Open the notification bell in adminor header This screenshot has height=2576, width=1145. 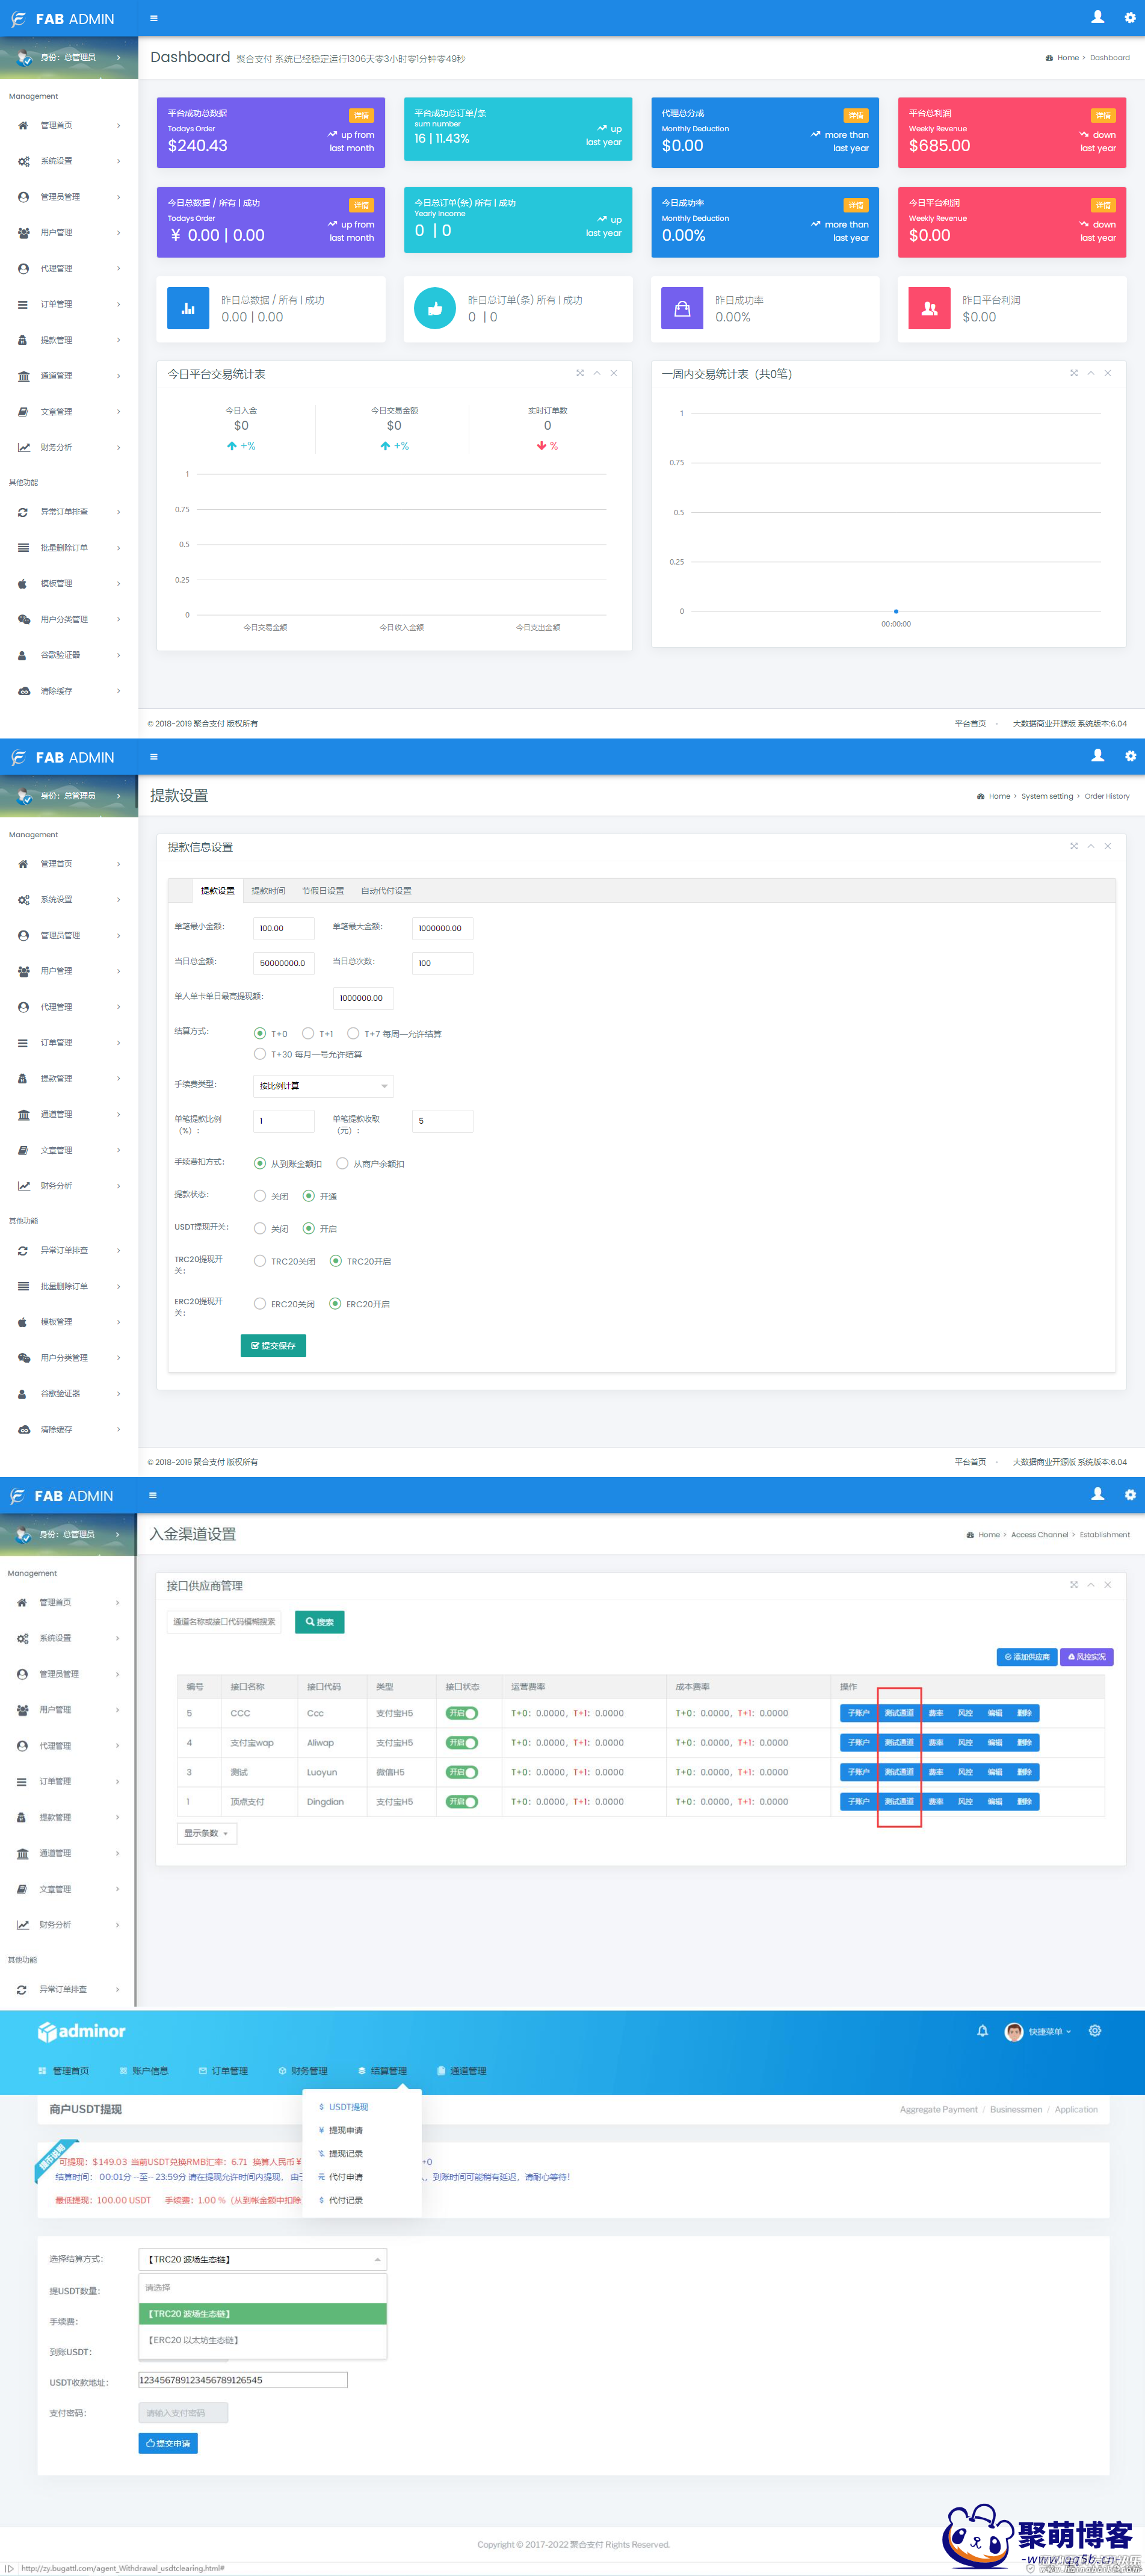(982, 2031)
